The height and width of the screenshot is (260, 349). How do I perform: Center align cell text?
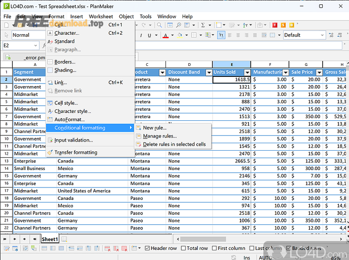tap(238, 35)
